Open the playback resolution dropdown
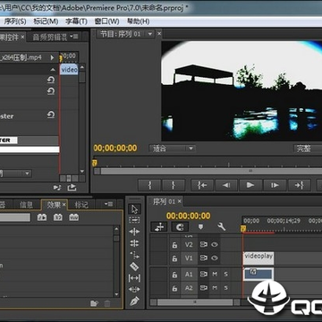 (308, 148)
